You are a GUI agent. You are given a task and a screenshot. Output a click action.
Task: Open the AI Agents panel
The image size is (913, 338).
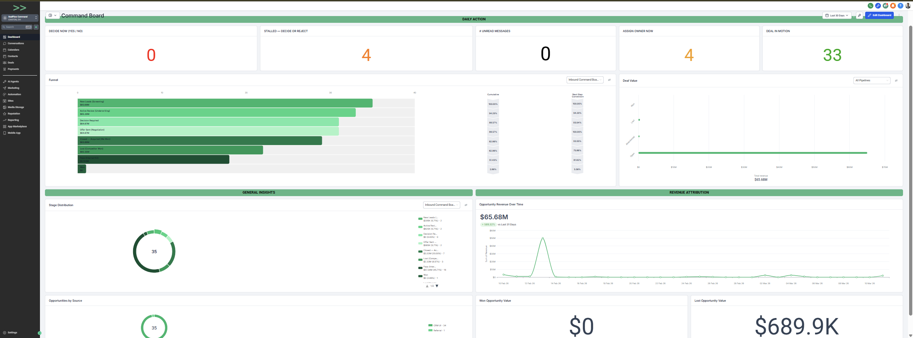tap(13, 81)
